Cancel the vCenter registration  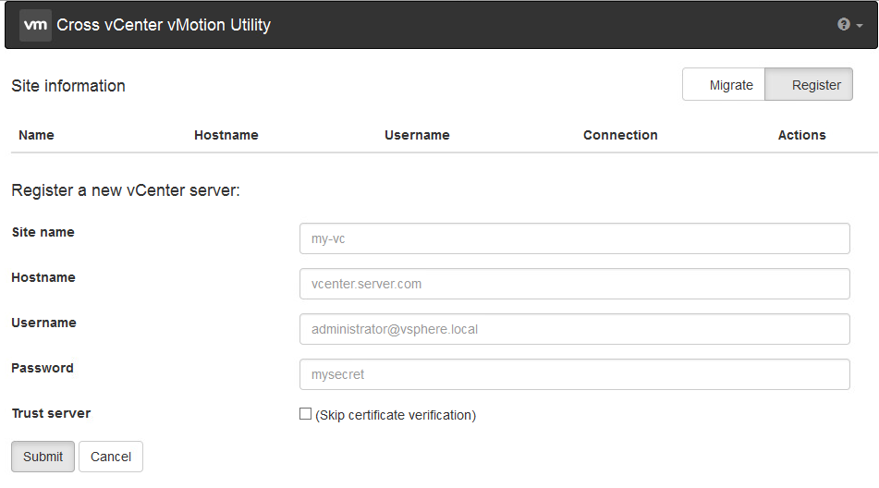pyautogui.click(x=111, y=457)
